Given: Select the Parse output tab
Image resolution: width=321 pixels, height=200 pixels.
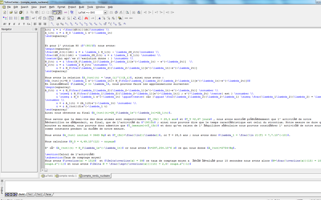Looking at the screenshot, I should click(x=48, y=194).
